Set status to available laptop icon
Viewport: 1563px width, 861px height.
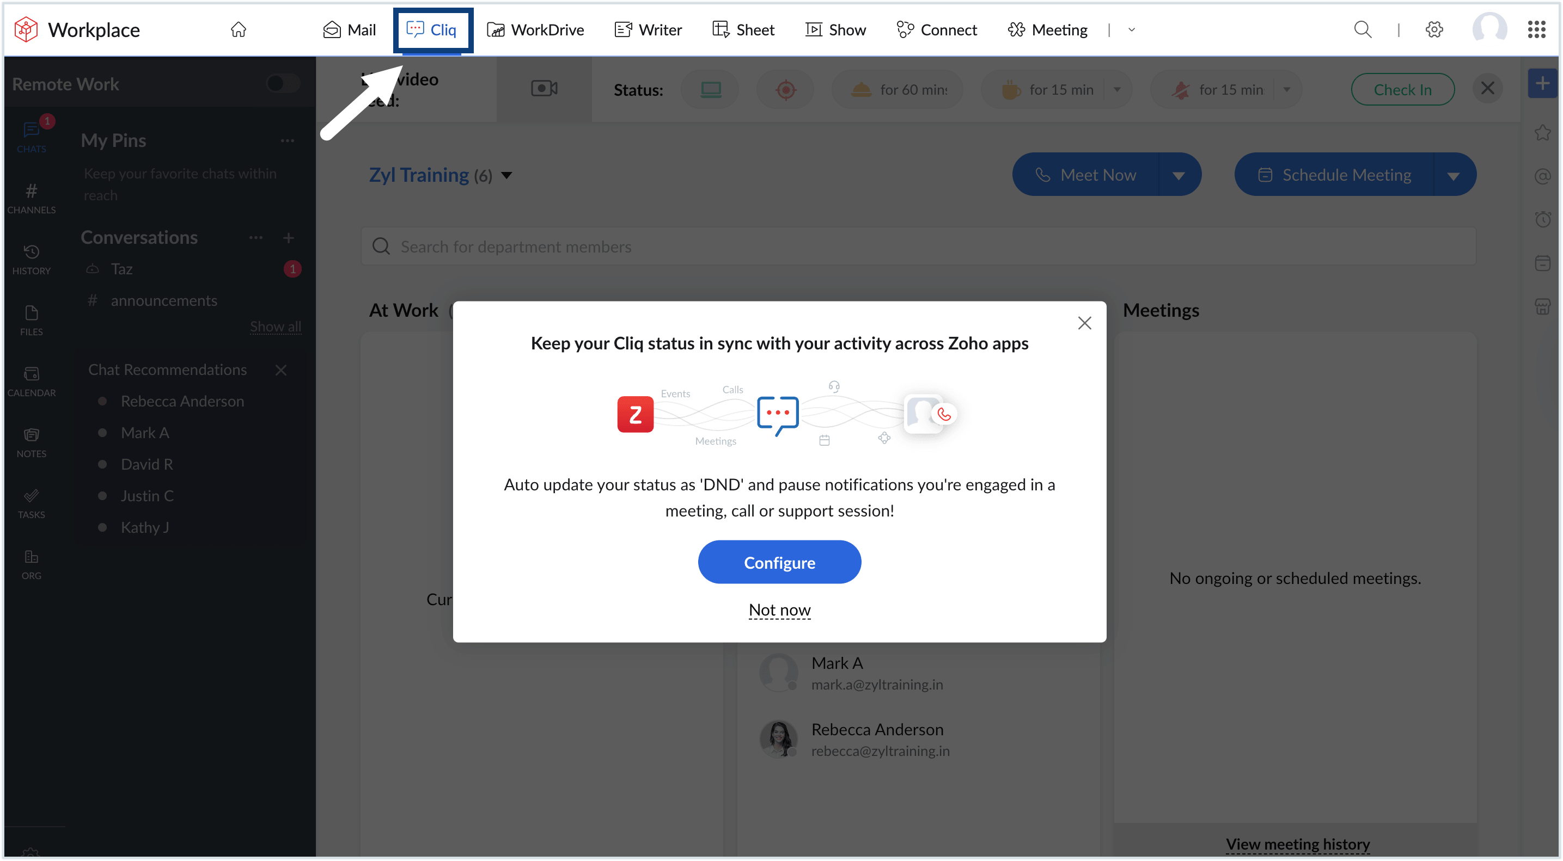coord(710,90)
